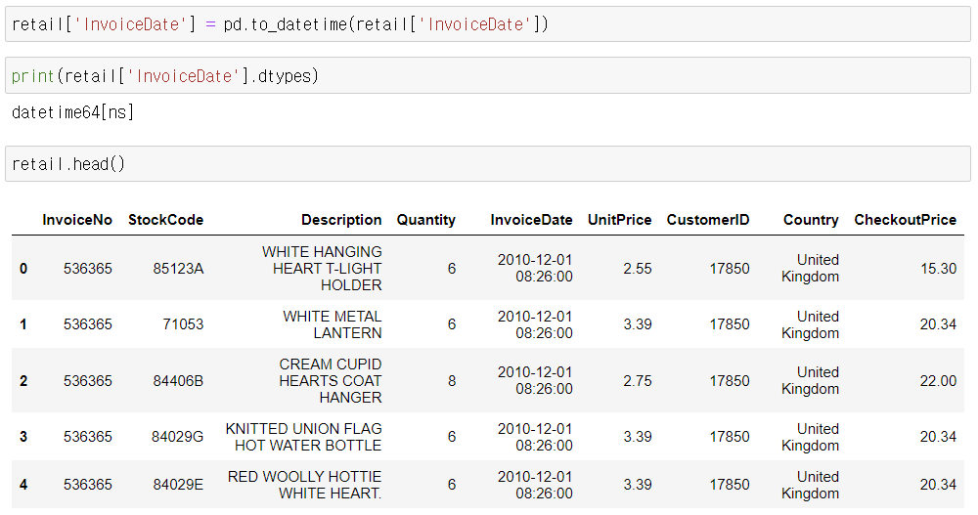Select the datetime64[ns] output text
Screen dimensions: 978x515
pos(72,112)
